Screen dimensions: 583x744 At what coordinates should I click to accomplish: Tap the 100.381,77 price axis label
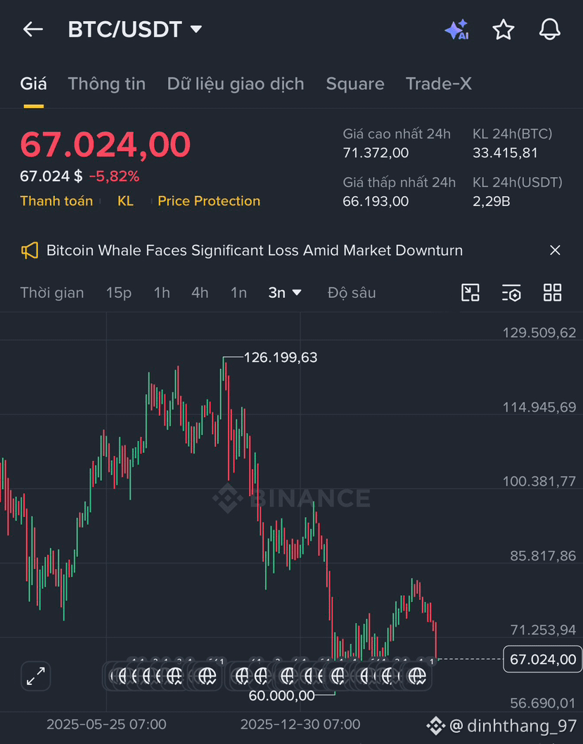539,482
